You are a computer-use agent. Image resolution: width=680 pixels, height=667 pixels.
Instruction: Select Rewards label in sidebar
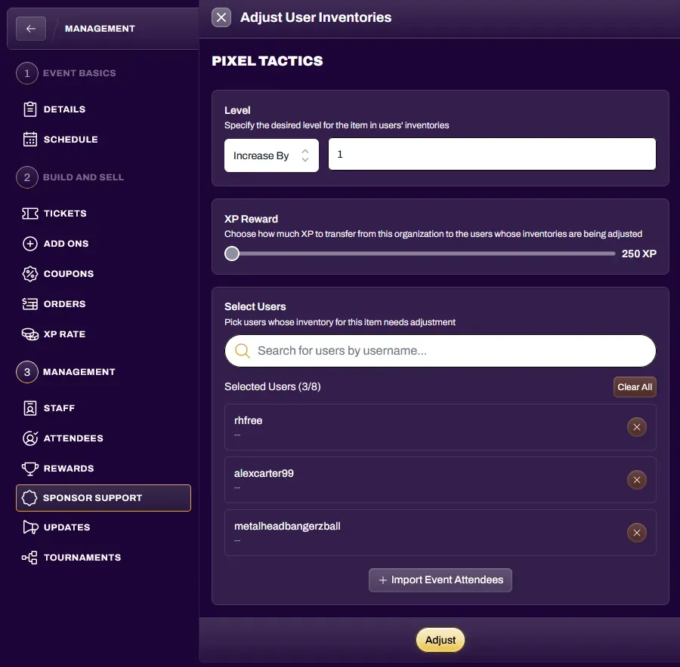(x=69, y=469)
